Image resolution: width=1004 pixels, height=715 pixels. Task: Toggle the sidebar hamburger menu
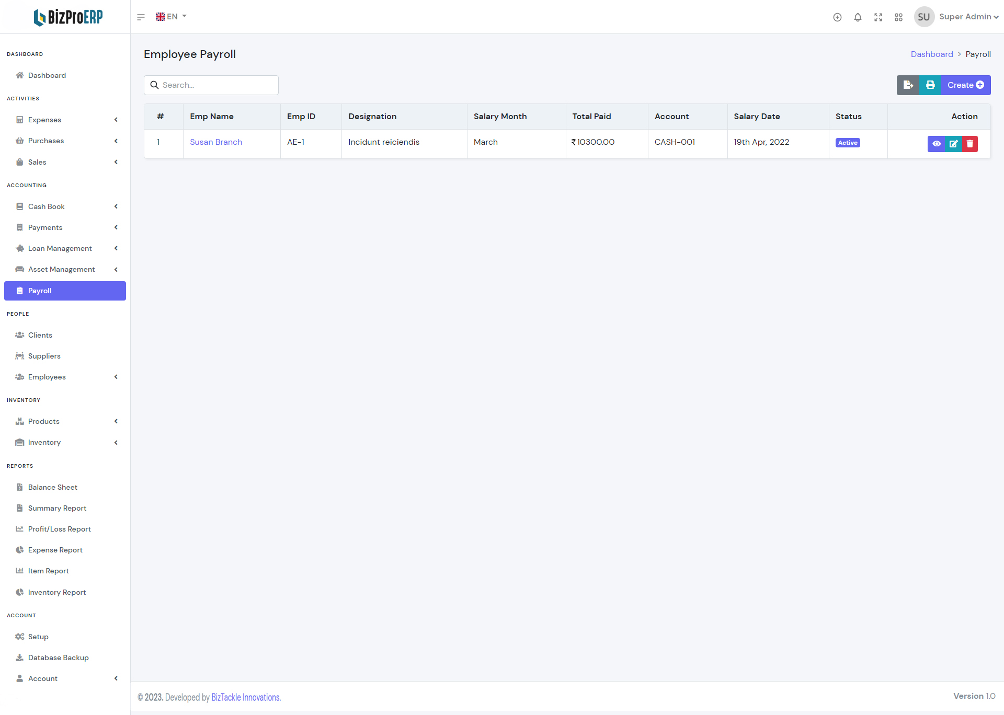(141, 17)
